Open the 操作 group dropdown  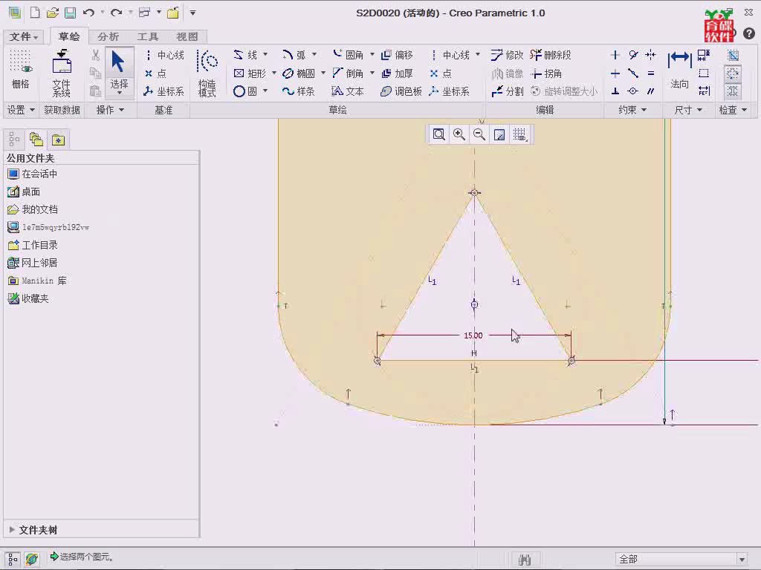click(x=110, y=110)
